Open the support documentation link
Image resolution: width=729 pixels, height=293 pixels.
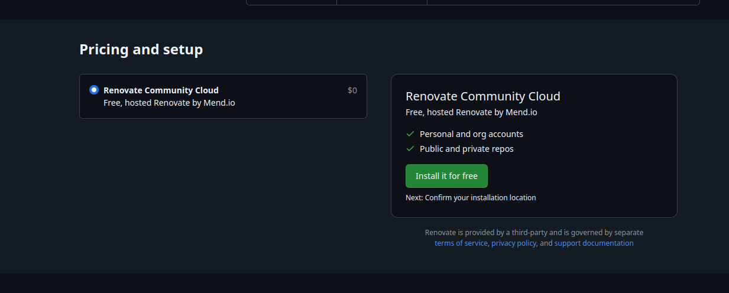pos(594,243)
